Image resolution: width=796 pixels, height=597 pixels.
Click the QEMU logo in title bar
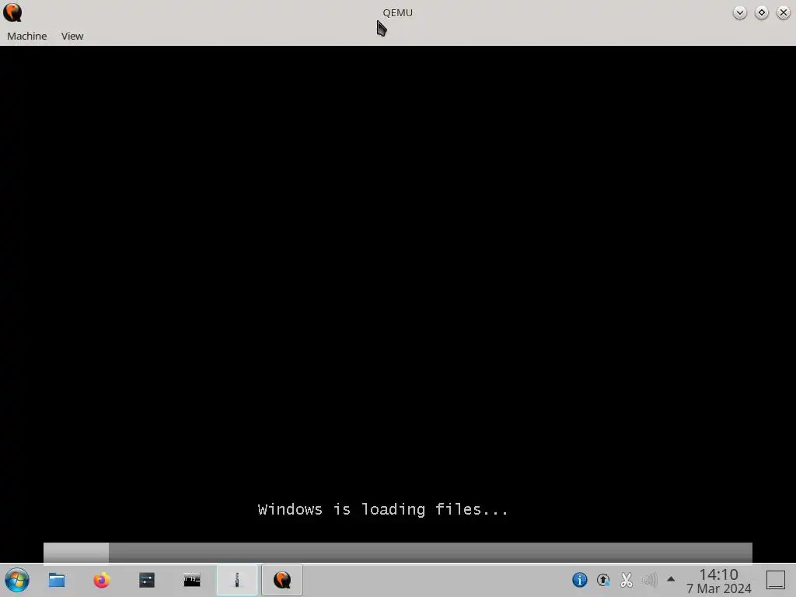(12, 12)
